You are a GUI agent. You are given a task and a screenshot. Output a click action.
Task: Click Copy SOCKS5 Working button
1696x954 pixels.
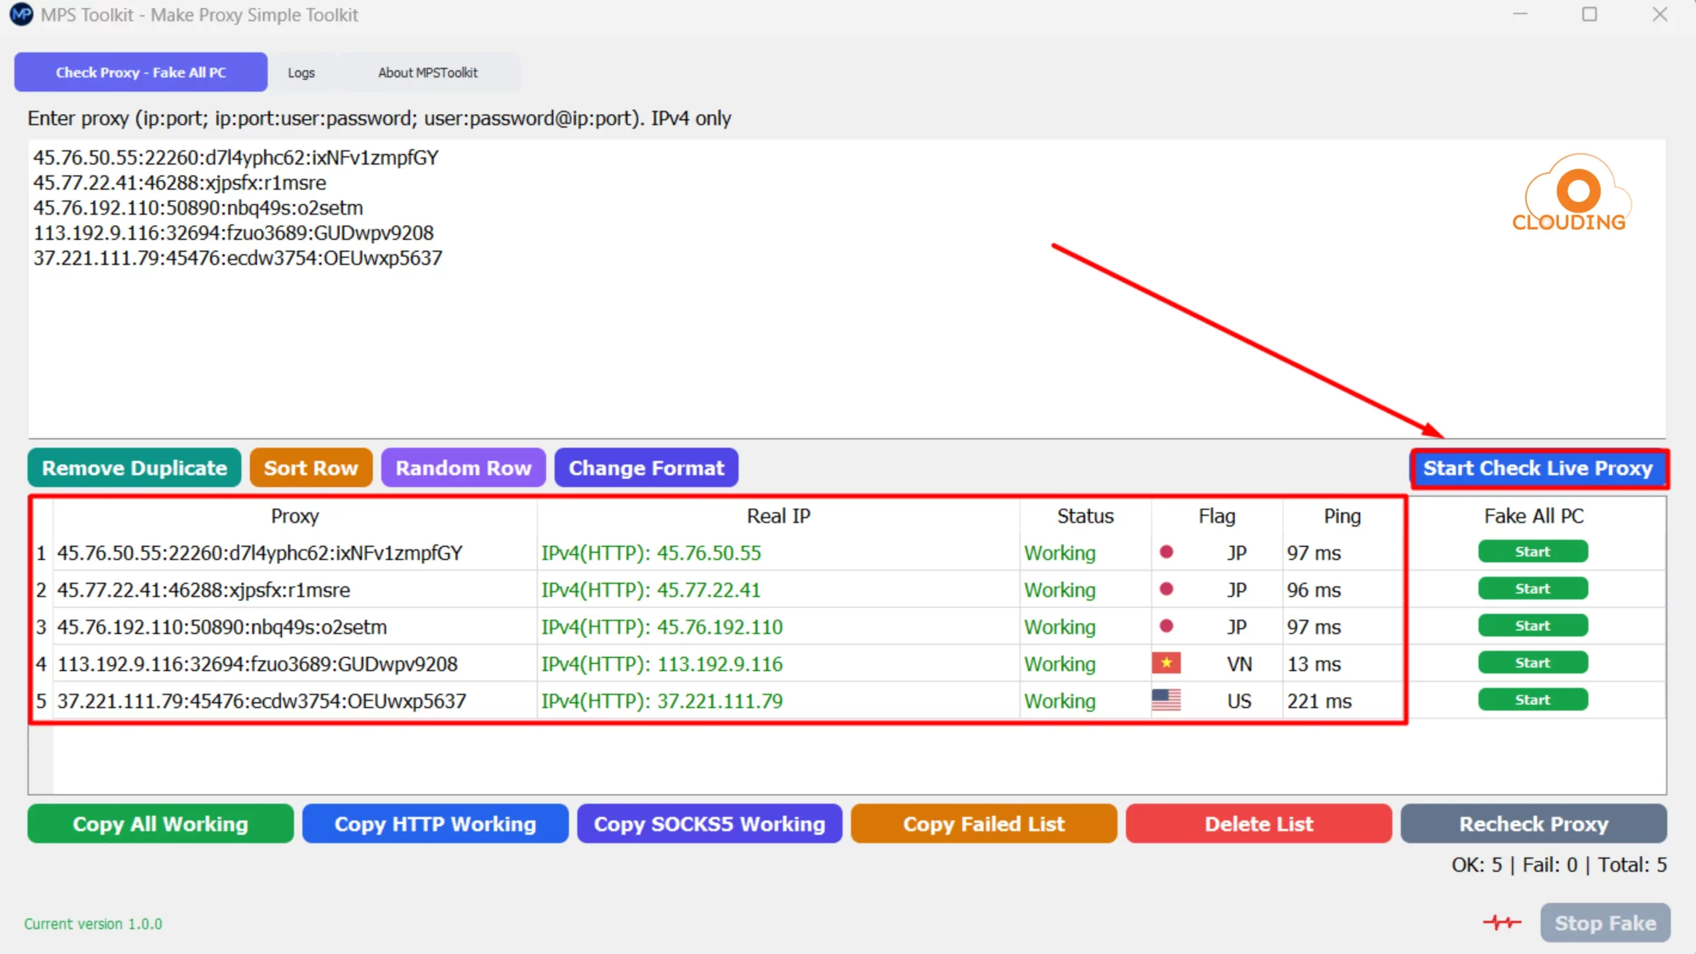coord(710,823)
